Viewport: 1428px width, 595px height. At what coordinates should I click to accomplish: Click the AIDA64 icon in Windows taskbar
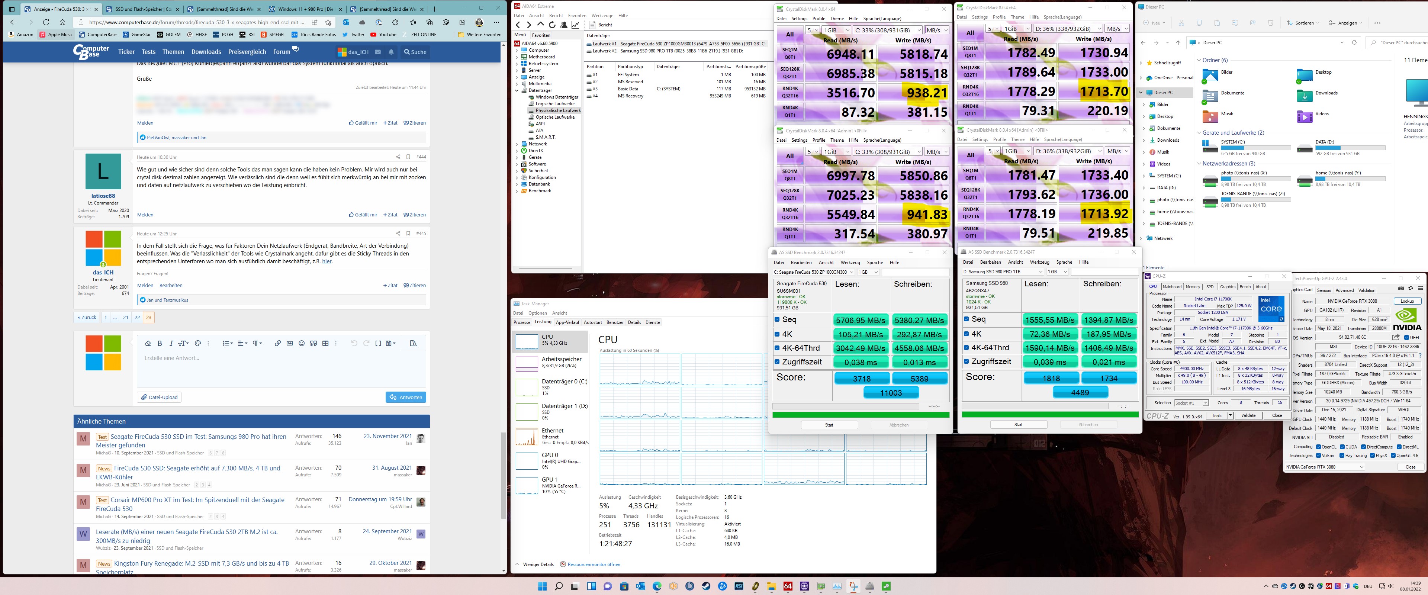click(x=788, y=586)
